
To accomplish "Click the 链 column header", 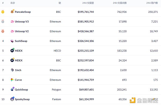I will (x=60, y=3).
